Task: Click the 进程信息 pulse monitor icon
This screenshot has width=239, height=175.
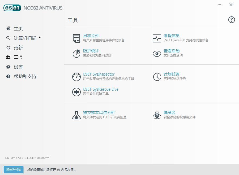Action: click(x=157, y=38)
